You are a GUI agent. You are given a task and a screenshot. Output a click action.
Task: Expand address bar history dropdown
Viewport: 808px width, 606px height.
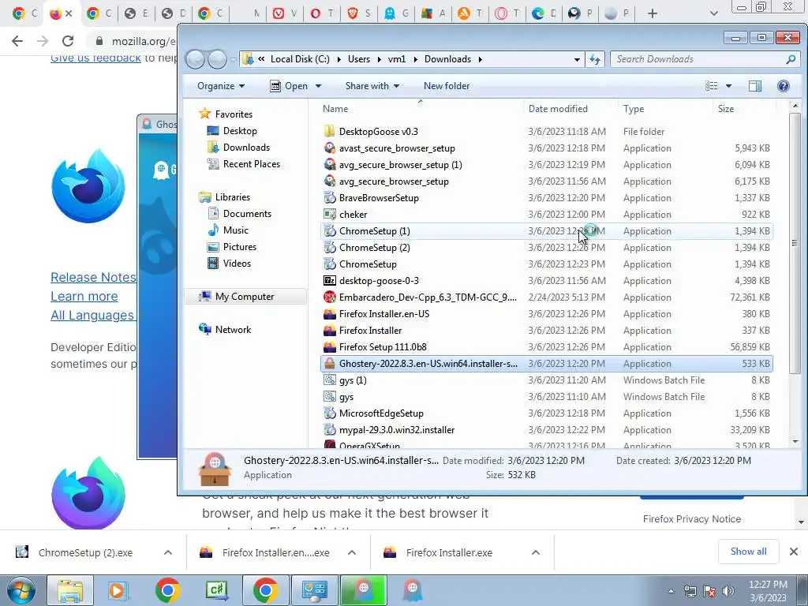577,59
